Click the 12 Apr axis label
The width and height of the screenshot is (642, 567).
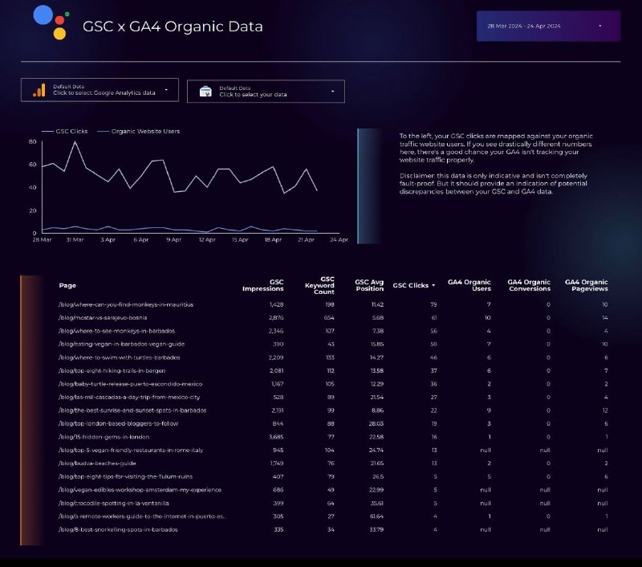tap(207, 239)
